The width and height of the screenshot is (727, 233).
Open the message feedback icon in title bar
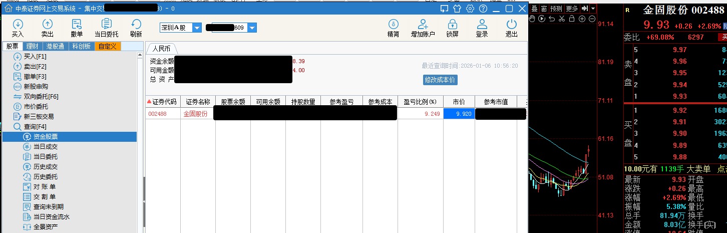point(444,9)
